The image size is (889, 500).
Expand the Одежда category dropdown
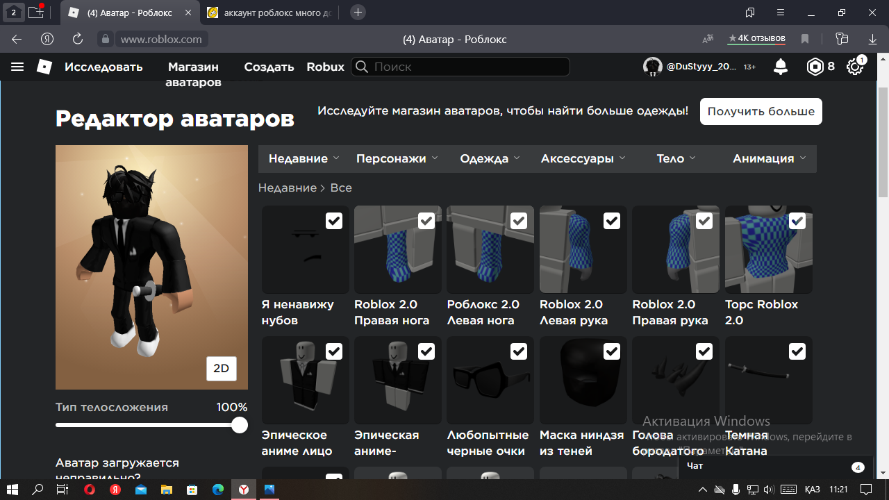click(x=490, y=158)
